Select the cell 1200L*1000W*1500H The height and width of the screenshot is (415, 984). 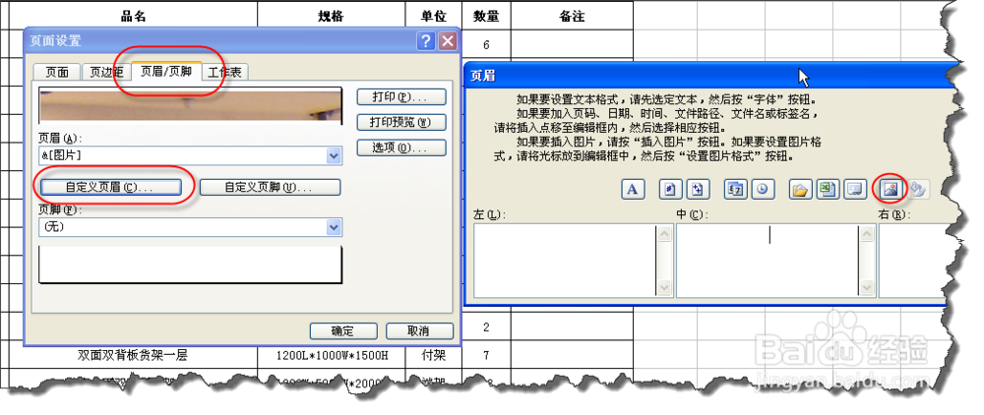point(331,355)
